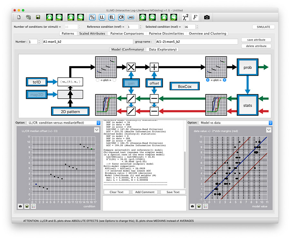Click the SIMULATE button
Image resolution: width=290 pixels, height=239 pixels.
pyautogui.click(x=263, y=27)
